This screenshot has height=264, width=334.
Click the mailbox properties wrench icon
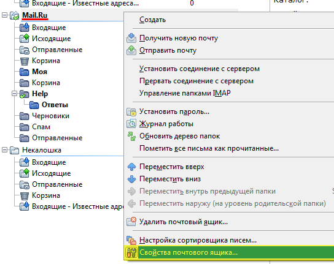coord(131,252)
